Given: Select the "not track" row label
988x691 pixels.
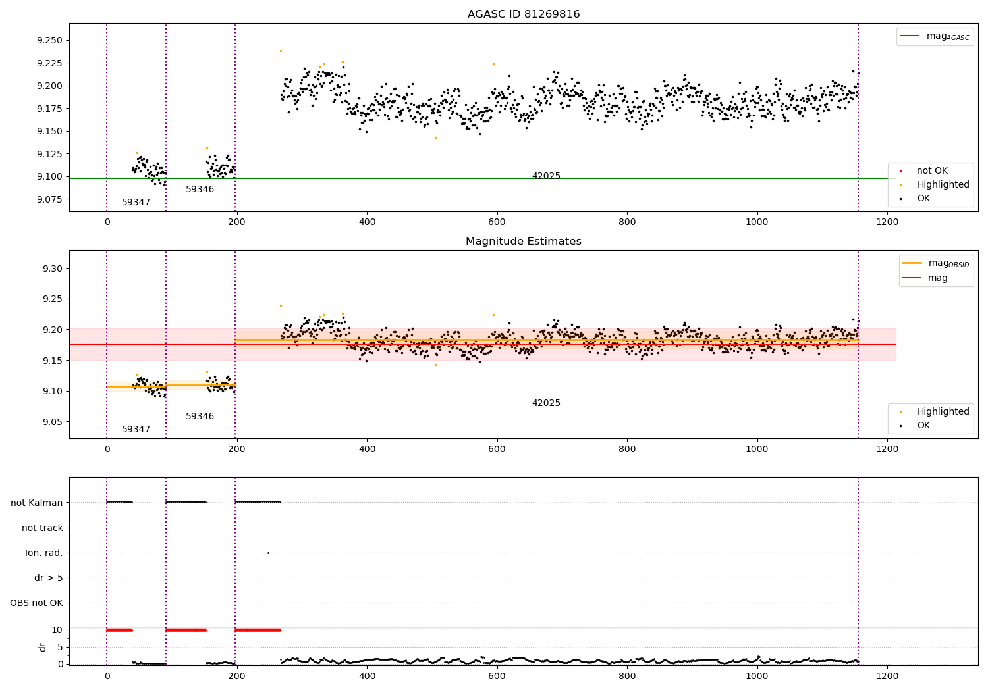Looking at the screenshot, I should tap(42, 528).
